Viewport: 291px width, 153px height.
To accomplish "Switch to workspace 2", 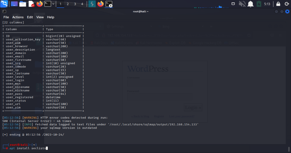I will coord(68,4).
